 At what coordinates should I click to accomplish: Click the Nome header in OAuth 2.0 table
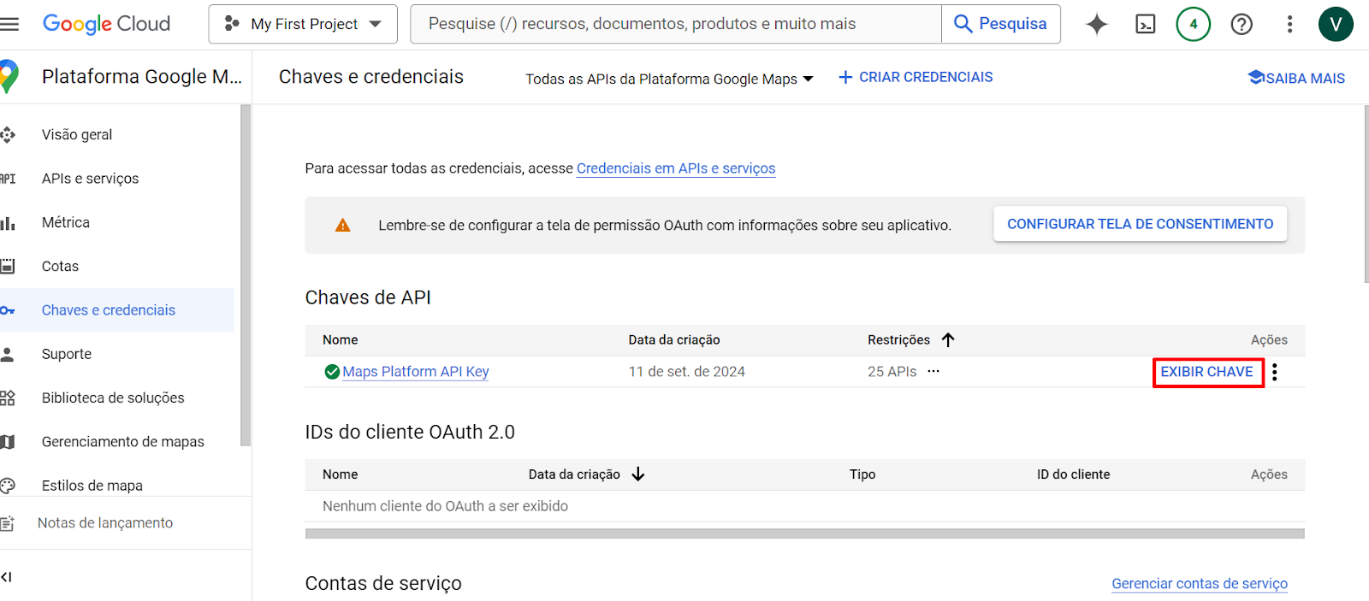tap(341, 474)
